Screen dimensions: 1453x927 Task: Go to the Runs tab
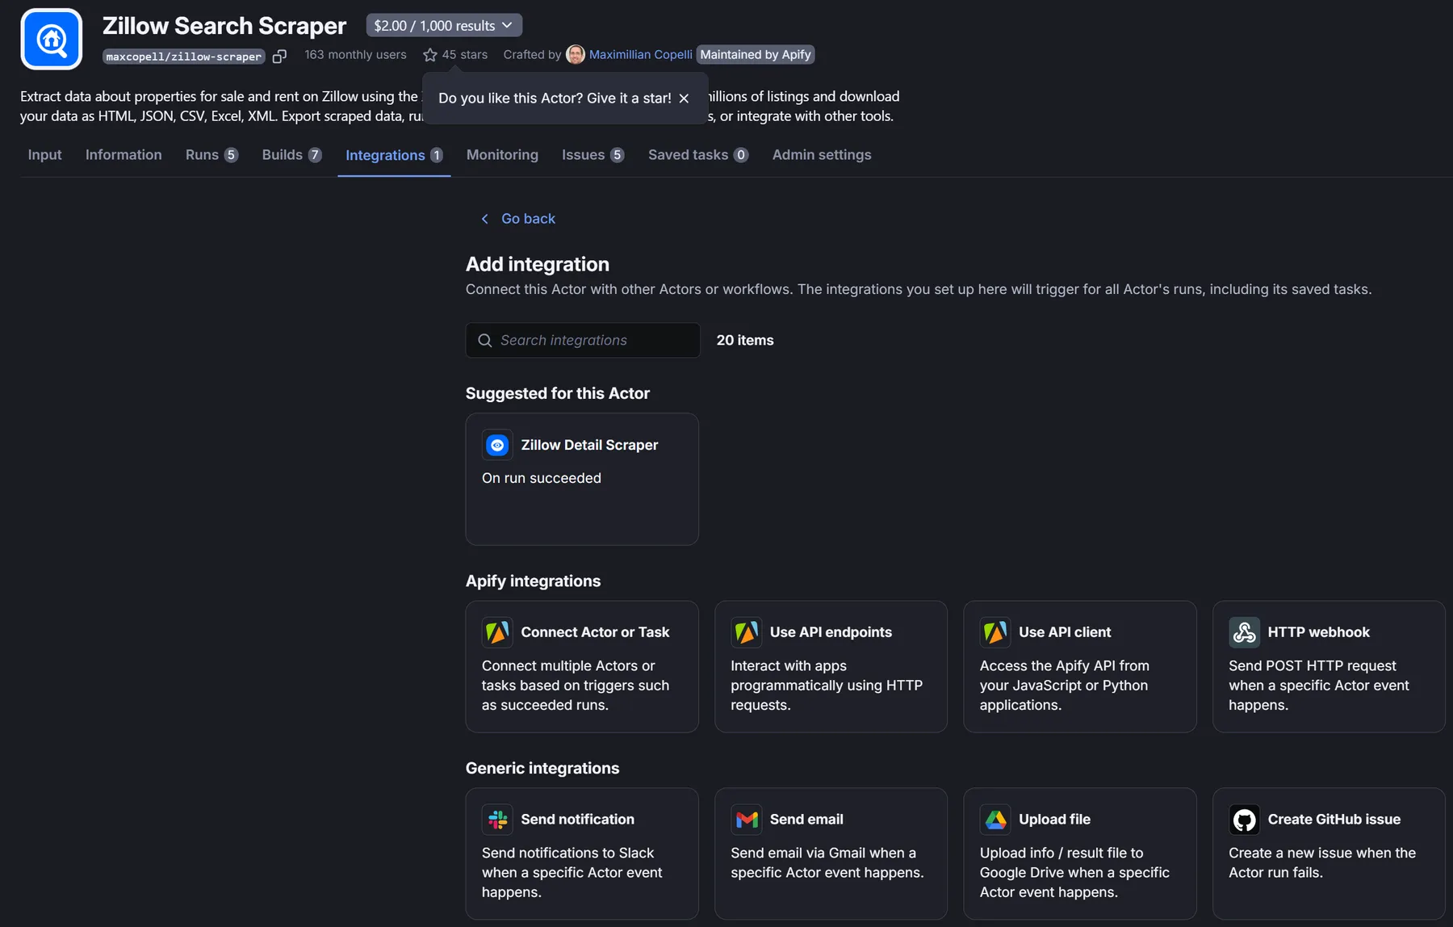(x=211, y=154)
